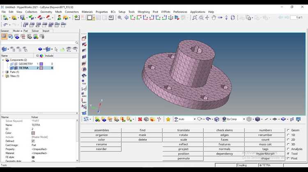Open the Mesh menu

click(58, 12)
